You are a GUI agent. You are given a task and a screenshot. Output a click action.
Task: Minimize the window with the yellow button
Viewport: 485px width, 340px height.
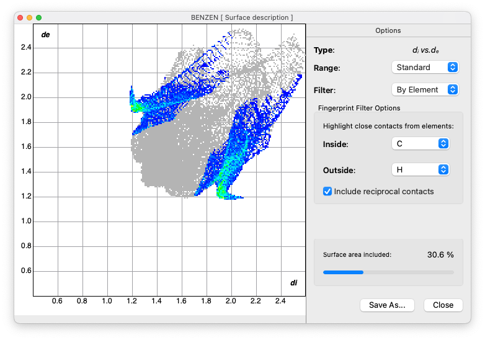(x=29, y=17)
